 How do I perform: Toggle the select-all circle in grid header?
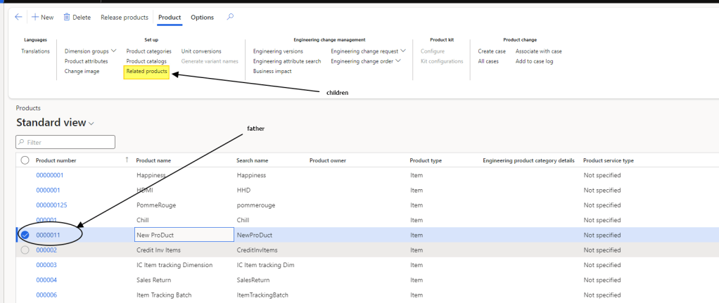click(x=25, y=160)
